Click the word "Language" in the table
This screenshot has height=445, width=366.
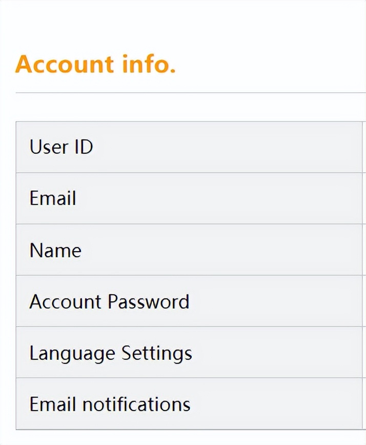pyautogui.click(x=72, y=353)
